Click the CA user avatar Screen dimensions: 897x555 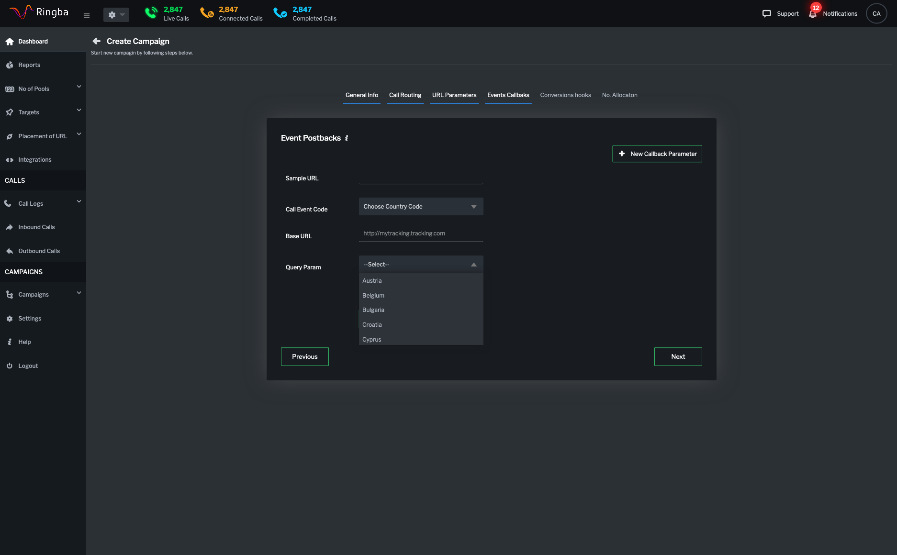[x=876, y=14]
